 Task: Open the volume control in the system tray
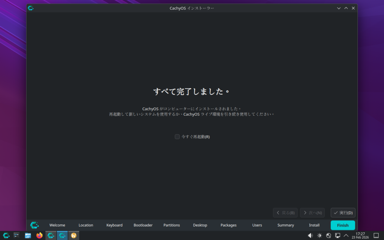pyautogui.click(x=310, y=236)
